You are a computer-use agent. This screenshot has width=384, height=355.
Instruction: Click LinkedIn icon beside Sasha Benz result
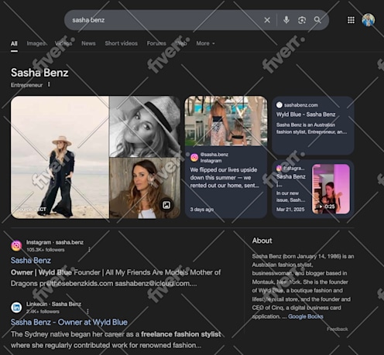[16, 307]
